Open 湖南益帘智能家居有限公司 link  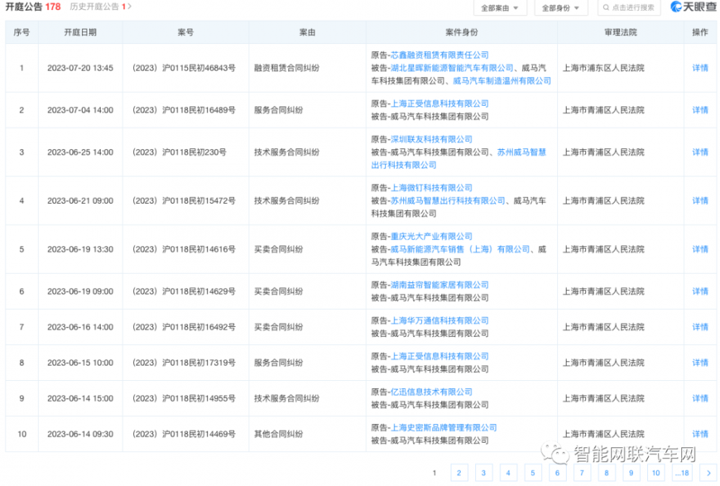[439, 285]
